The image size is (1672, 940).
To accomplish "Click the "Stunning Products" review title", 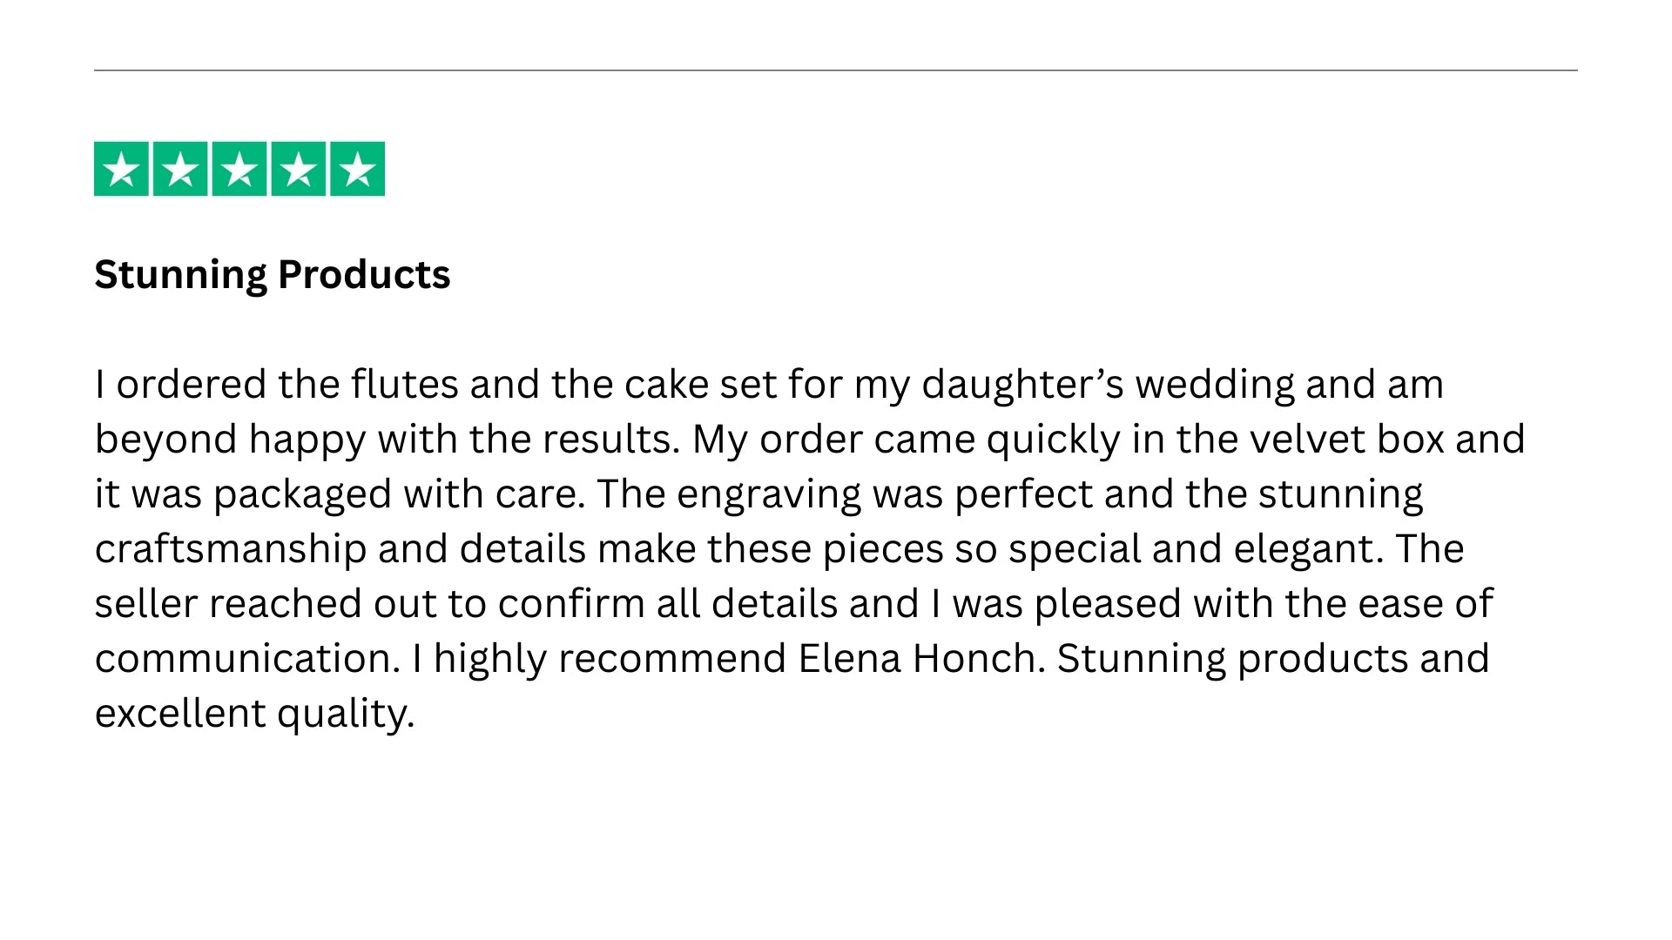I will tap(272, 275).
